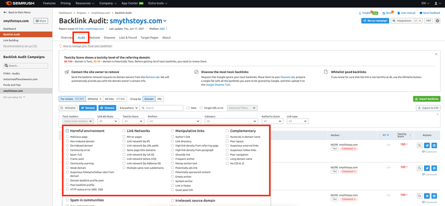Image resolution: width=445 pixels, height=206 pixels.
Task: Whitelist the backlink in the third row
Action: 420,196
